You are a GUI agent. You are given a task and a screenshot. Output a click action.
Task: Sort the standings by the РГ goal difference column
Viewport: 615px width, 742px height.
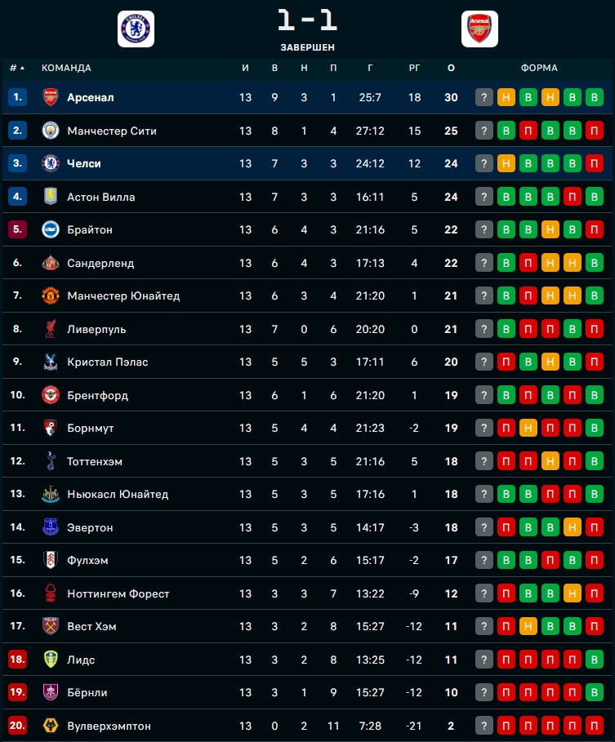(414, 68)
